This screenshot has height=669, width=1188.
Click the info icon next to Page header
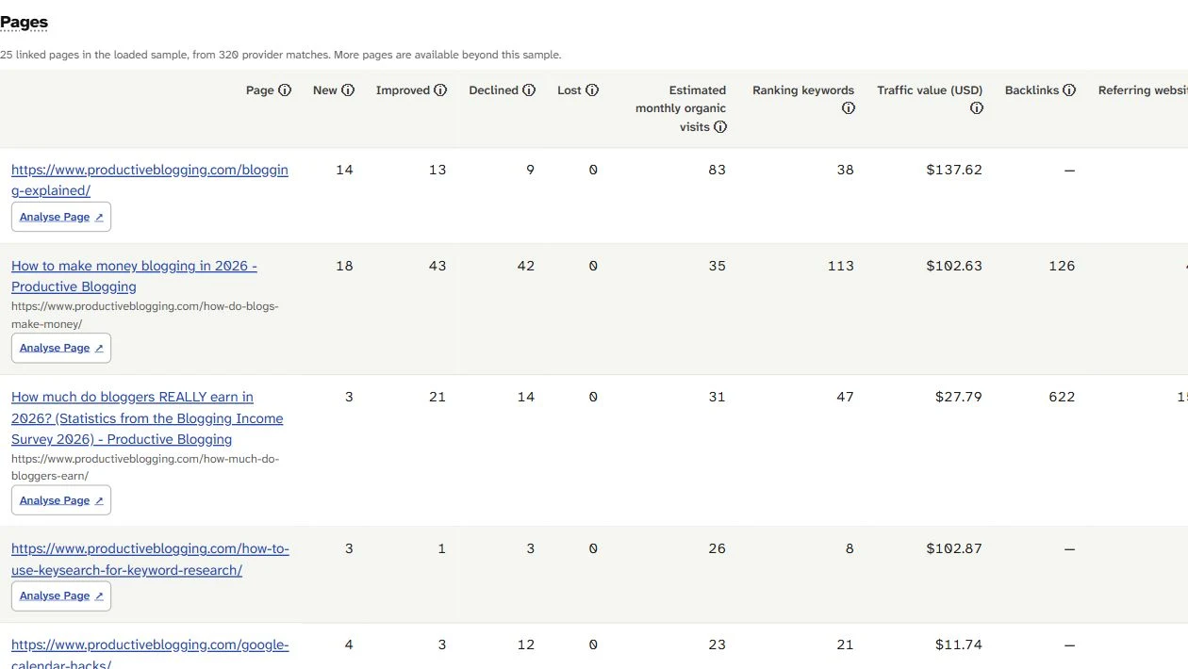(285, 90)
